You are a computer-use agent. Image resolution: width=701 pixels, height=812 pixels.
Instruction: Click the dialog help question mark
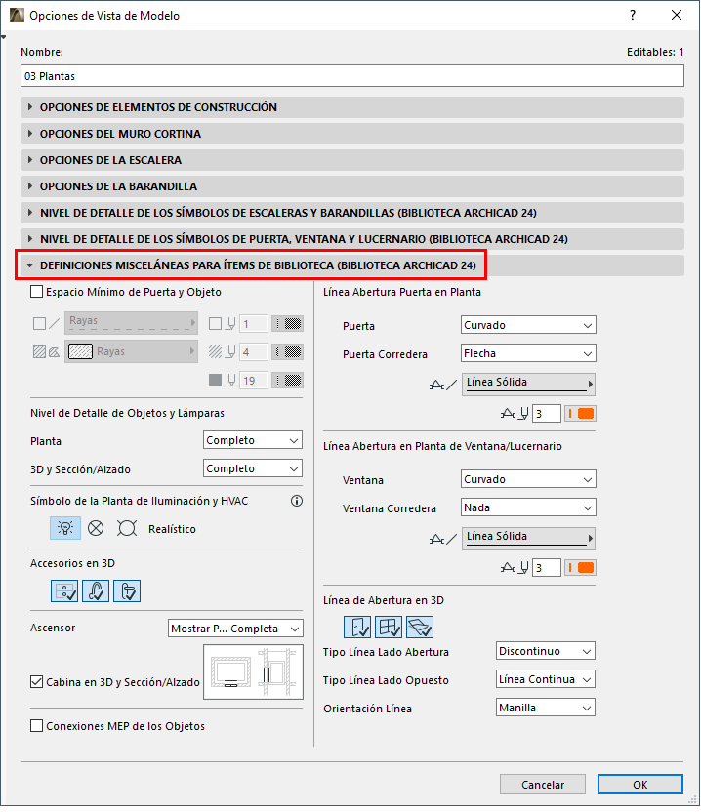[x=633, y=15]
